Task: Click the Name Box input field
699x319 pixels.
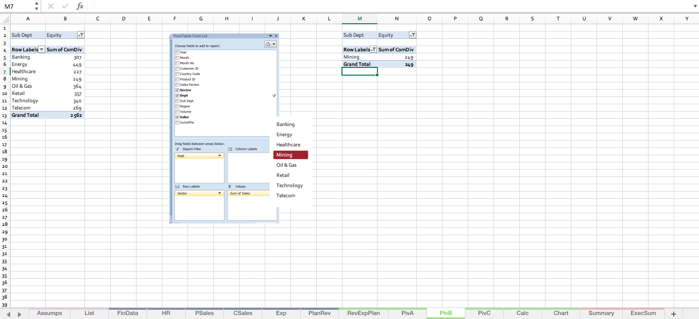Action: click(17, 6)
